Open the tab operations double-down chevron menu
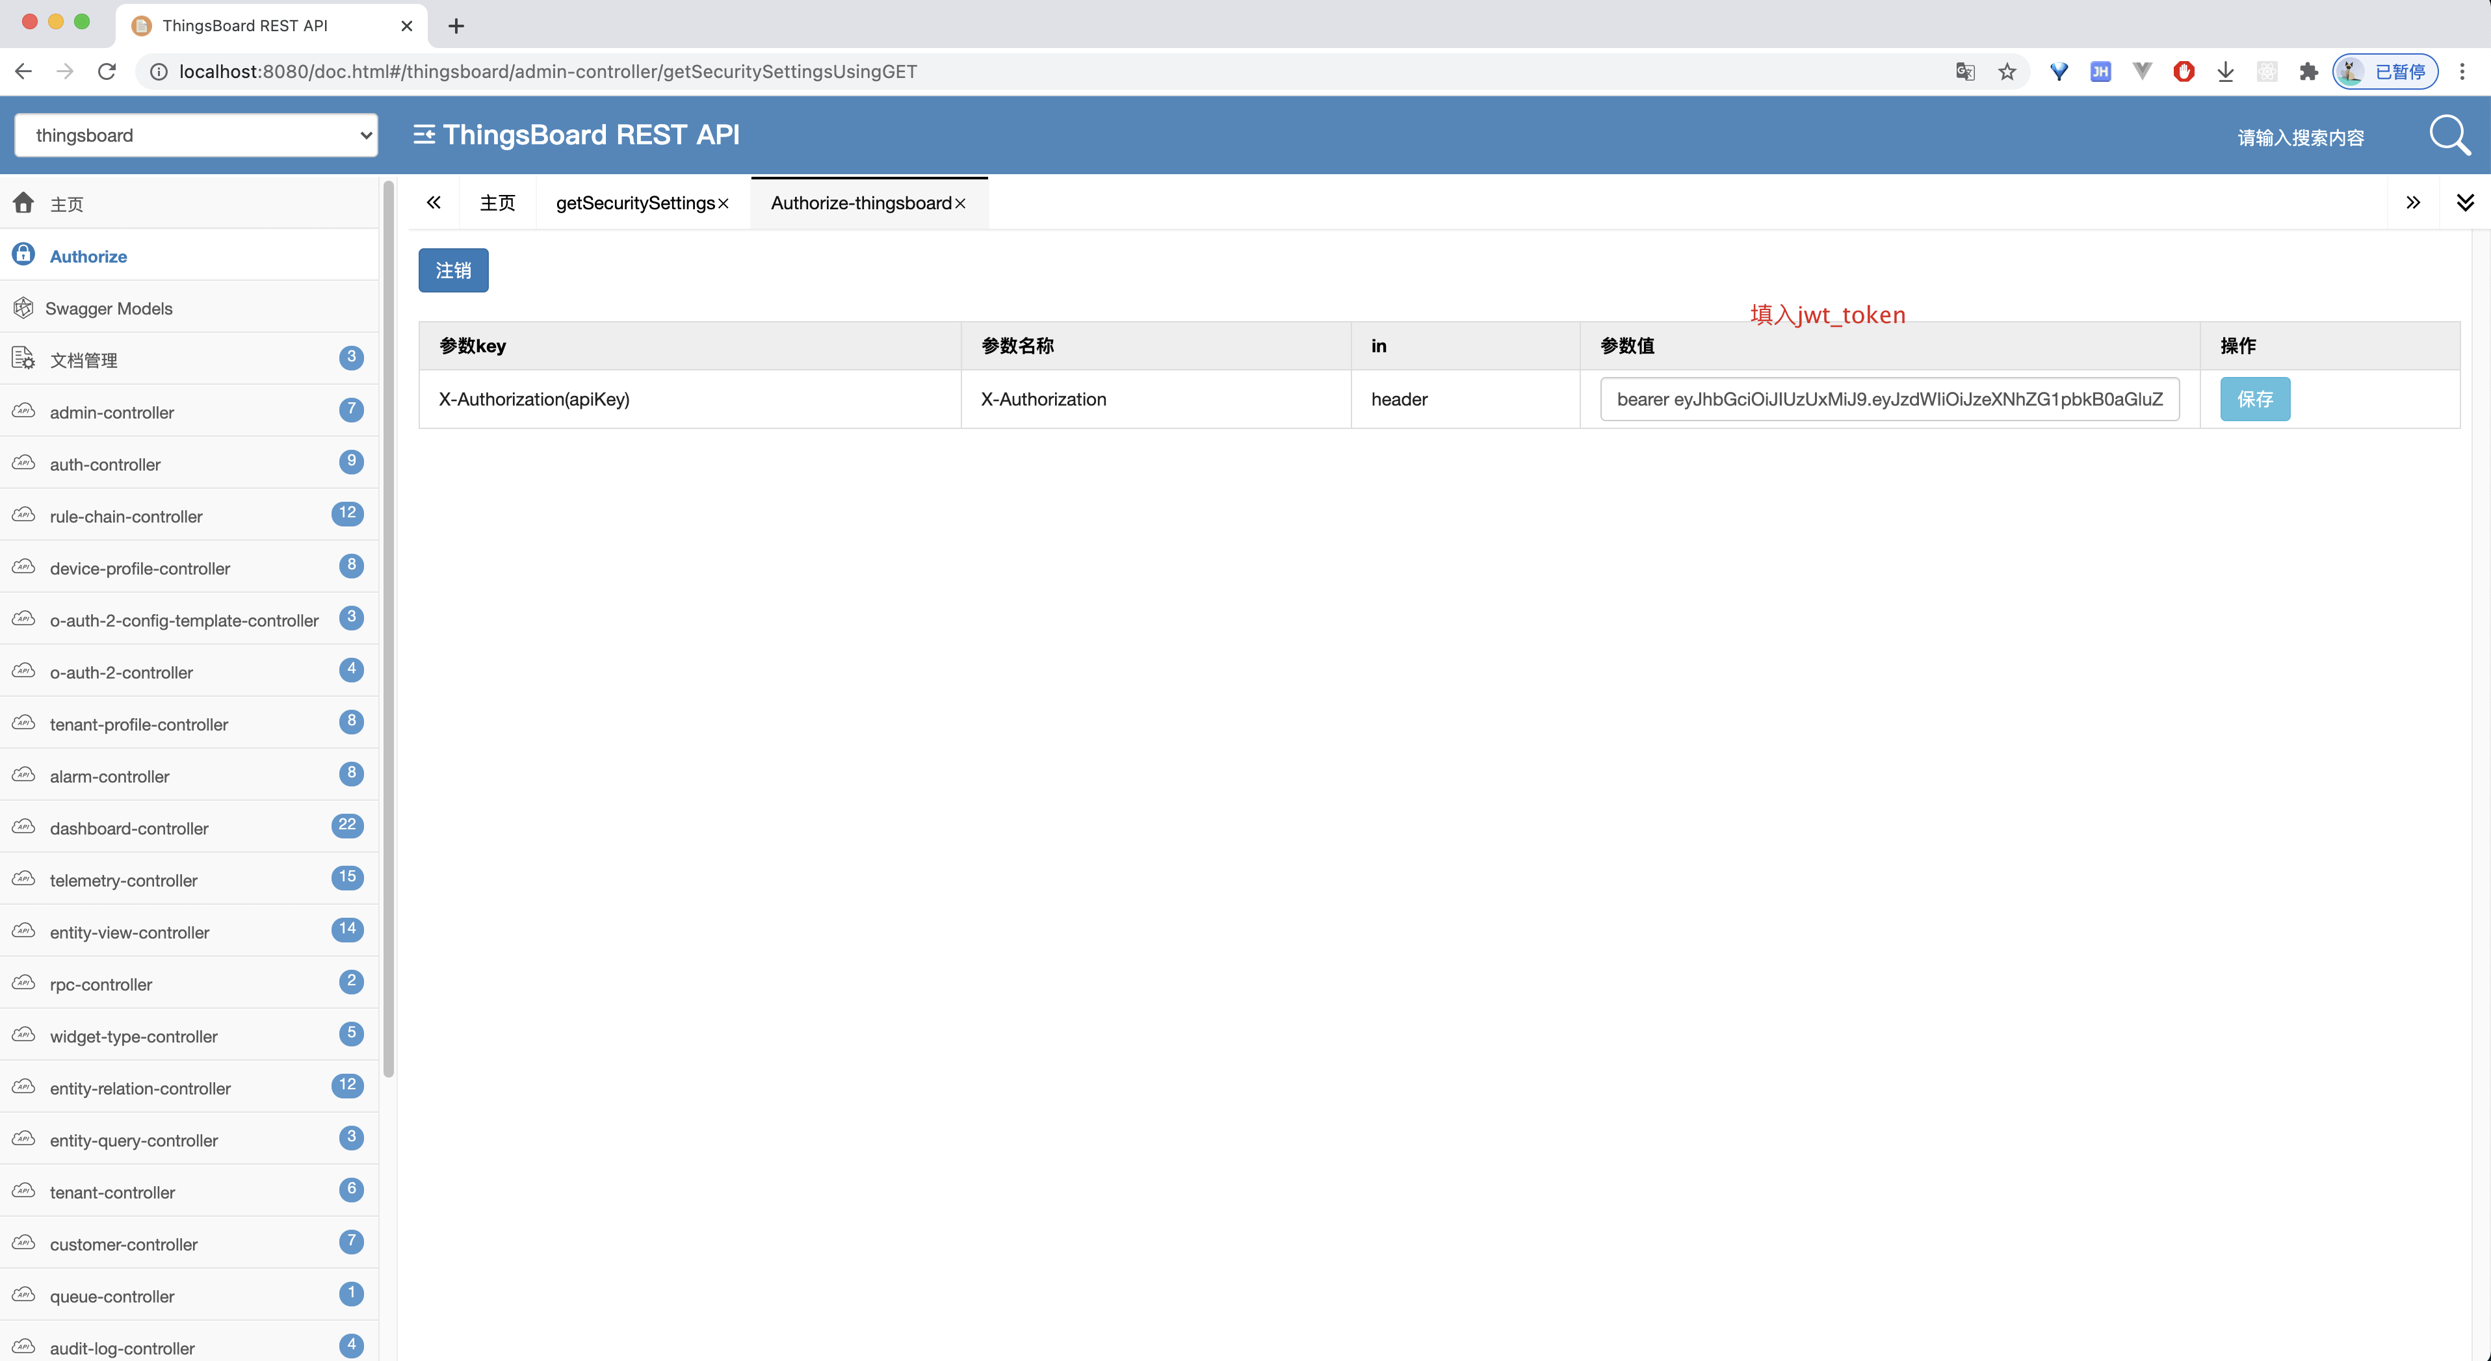 click(x=2465, y=202)
